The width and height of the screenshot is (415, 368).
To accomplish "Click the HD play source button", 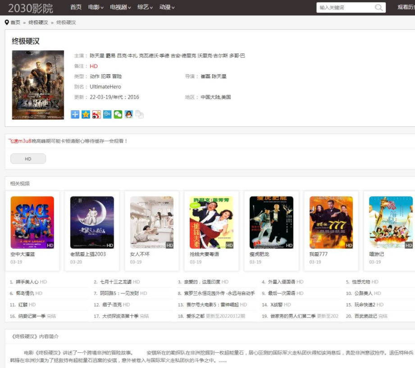I will (x=28, y=159).
